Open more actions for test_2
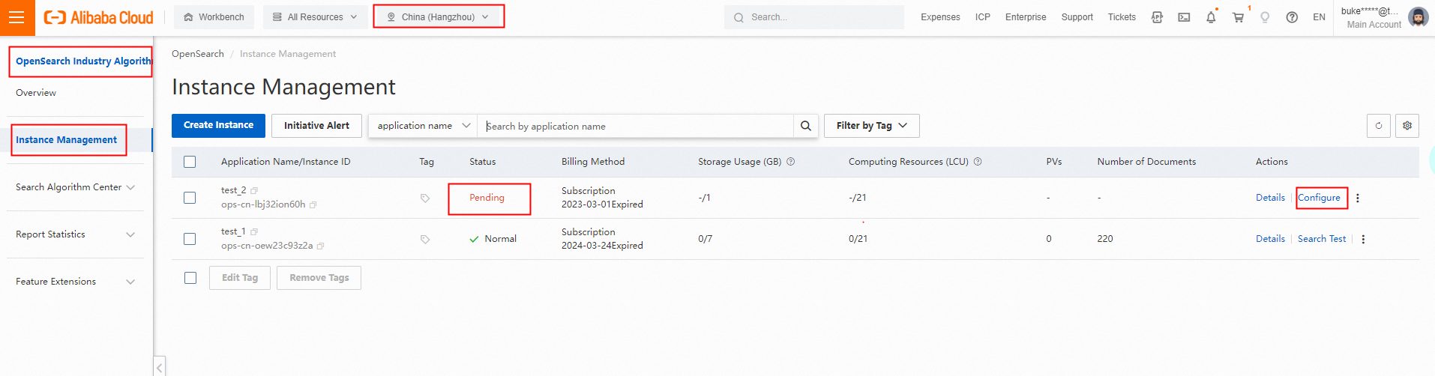The image size is (1435, 376). [1358, 198]
